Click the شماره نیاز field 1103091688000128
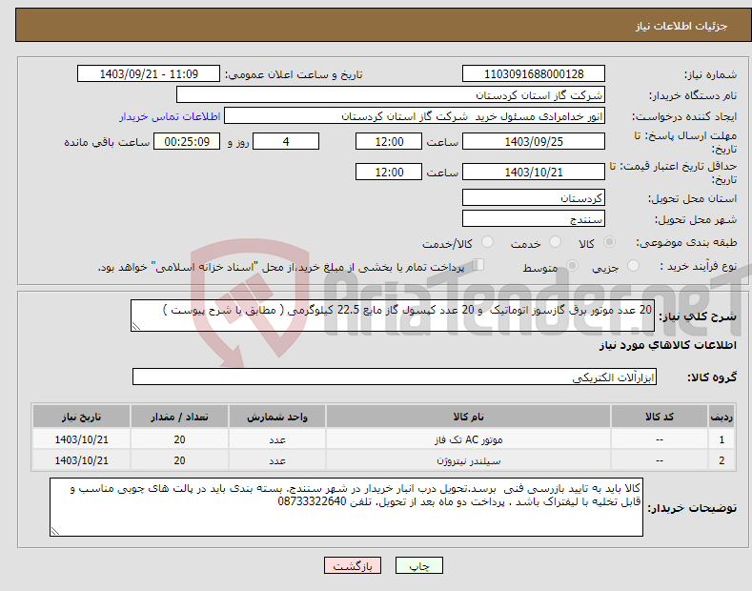 pyautogui.click(x=534, y=74)
